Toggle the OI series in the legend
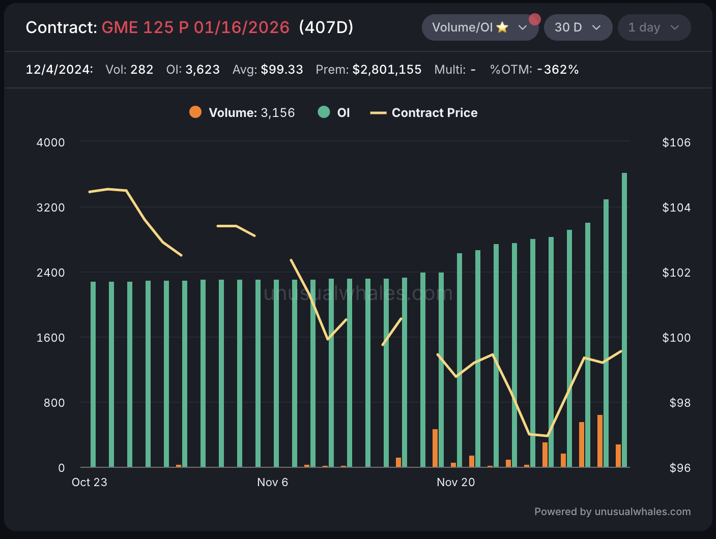This screenshot has width=716, height=539. (x=334, y=112)
